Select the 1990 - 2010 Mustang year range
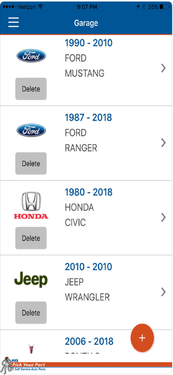The height and width of the screenshot is (375, 173). [x=89, y=43]
